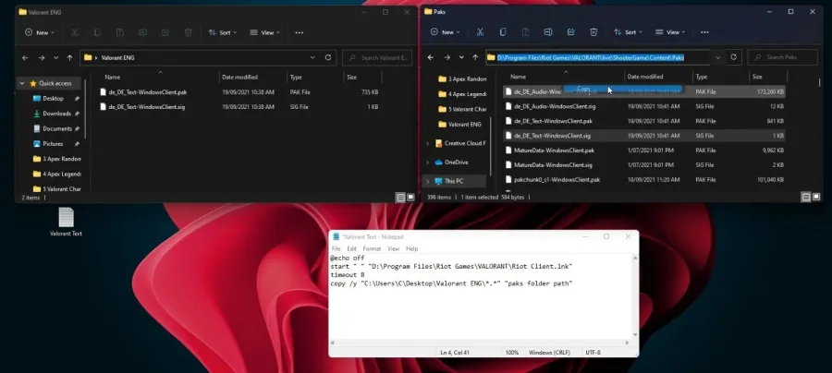
Task: Switch to large icons view in Valorant ENG window
Action: [x=410, y=198]
